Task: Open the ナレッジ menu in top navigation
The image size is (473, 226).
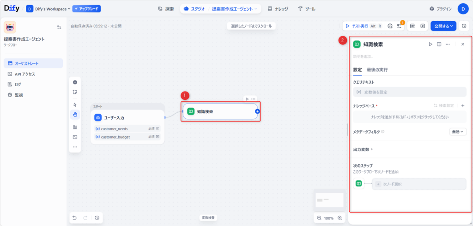Action: coord(279,9)
